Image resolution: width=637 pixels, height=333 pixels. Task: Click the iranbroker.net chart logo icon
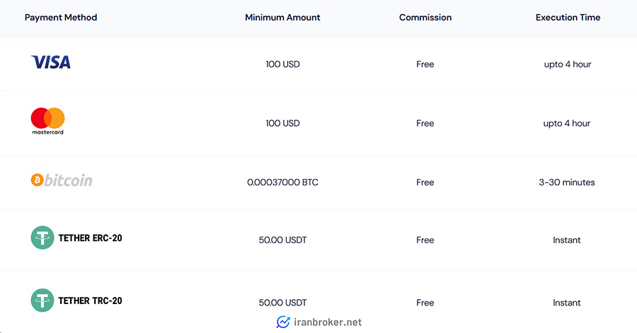pos(283,322)
